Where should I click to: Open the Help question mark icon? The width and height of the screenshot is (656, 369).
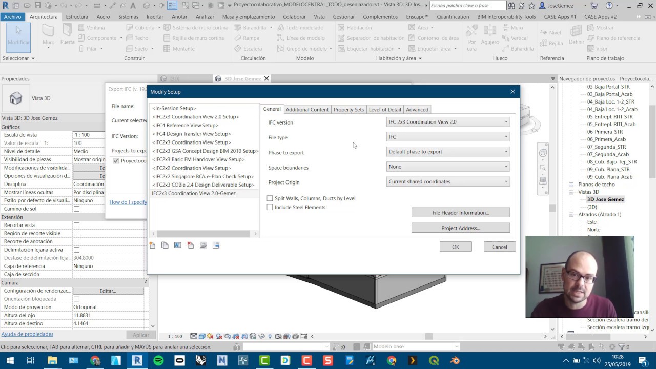pos(609,6)
